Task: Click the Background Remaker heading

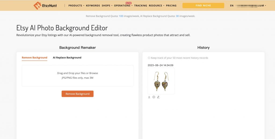Action: click(x=78, y=48)
